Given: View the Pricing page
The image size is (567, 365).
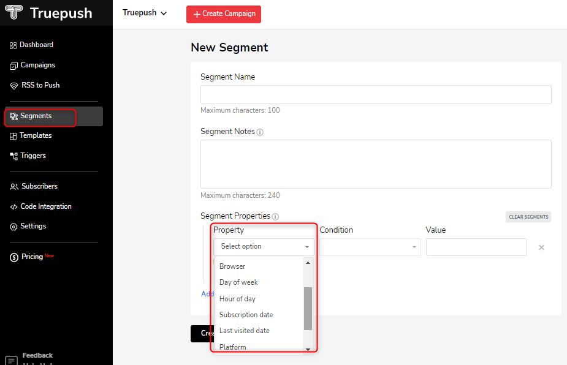Looking at the screenshot, I should (x=32, y=257).
